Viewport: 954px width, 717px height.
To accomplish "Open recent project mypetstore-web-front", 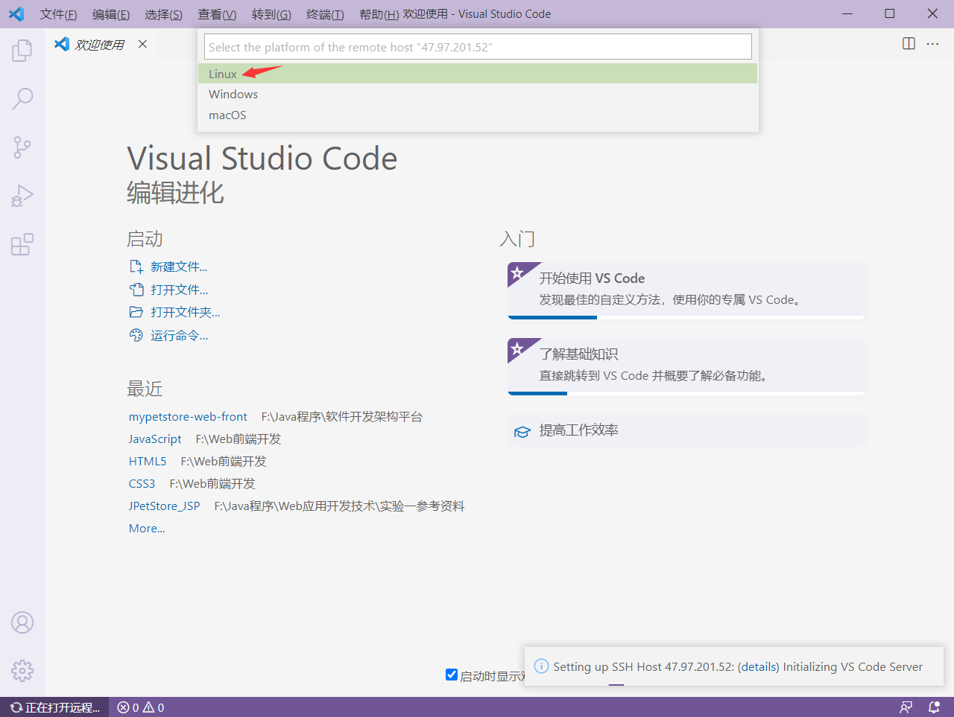I will click(188, 416).
